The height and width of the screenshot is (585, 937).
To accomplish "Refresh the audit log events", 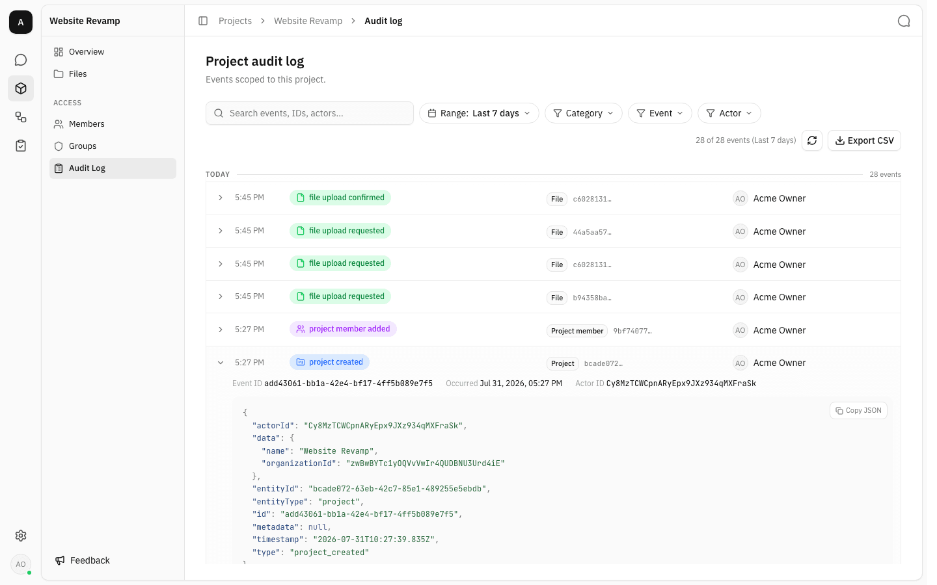I will (812, 140).
